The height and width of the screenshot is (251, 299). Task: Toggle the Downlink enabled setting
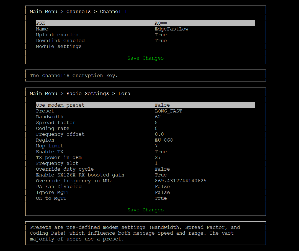[145, 41]
